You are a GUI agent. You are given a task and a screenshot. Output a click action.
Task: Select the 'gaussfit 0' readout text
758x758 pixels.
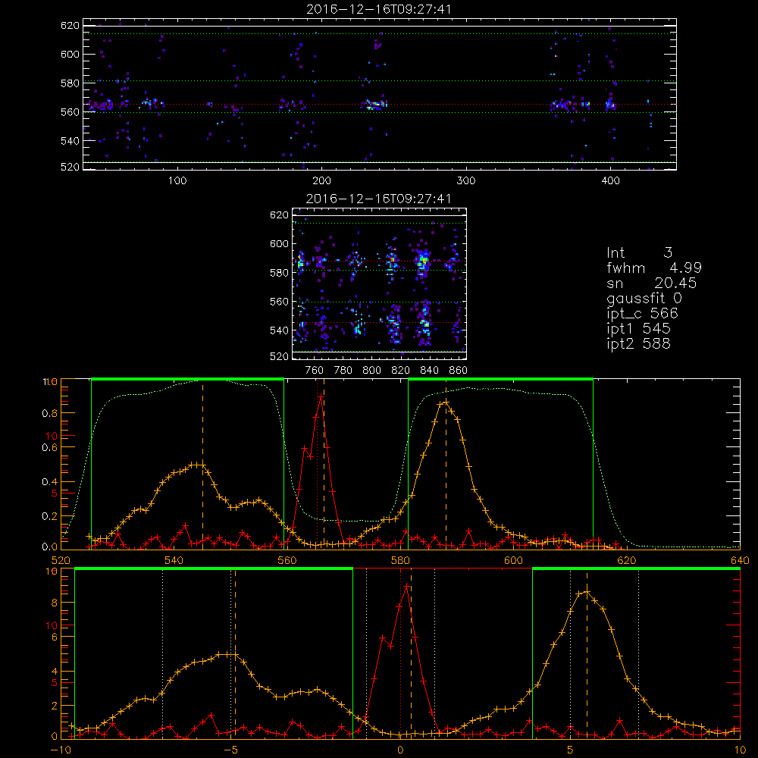[x=644, y=298]
